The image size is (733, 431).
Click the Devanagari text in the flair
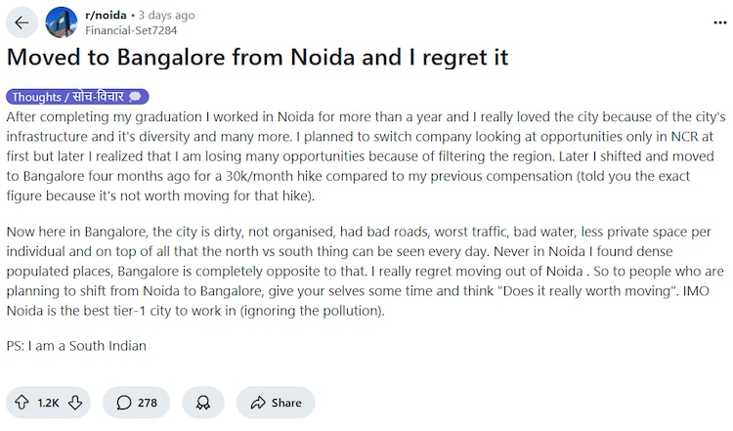(101, 97)
